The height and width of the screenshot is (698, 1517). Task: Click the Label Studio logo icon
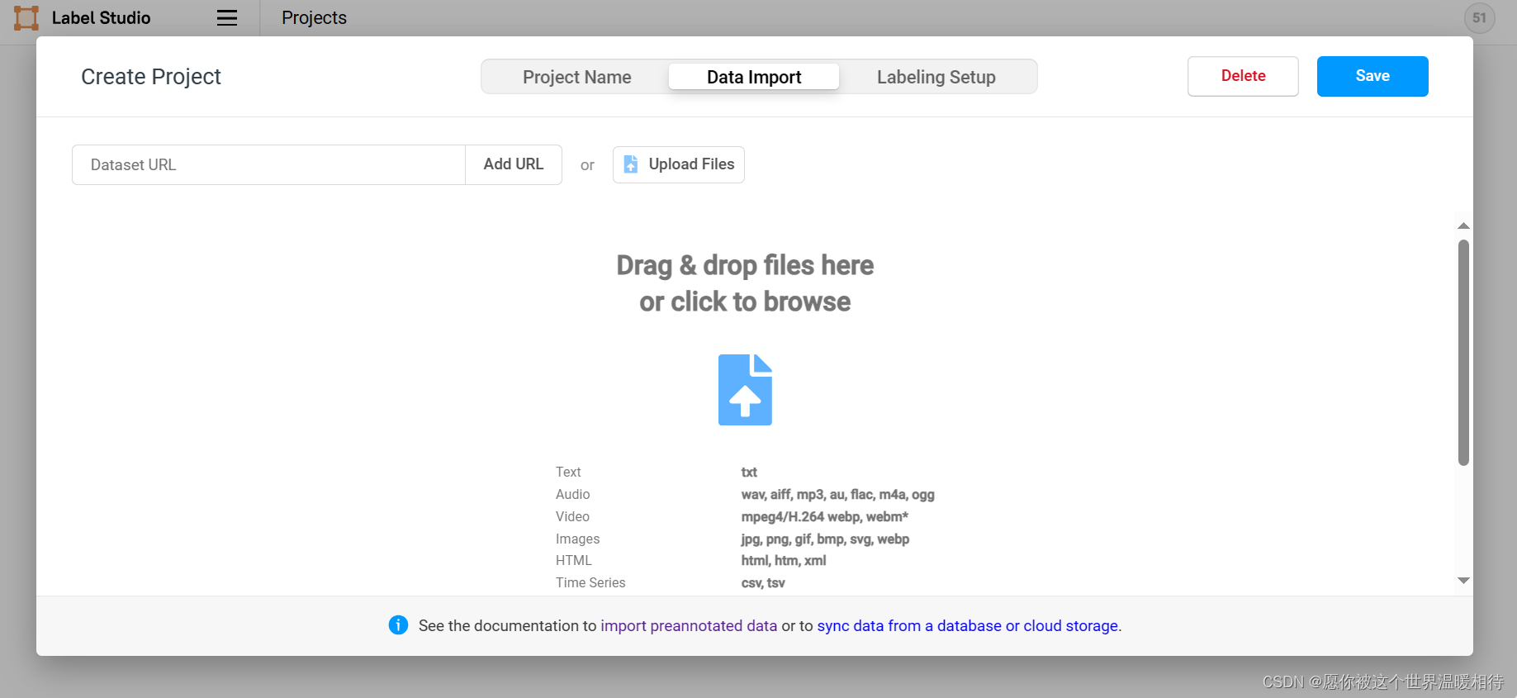pos(26,18)
